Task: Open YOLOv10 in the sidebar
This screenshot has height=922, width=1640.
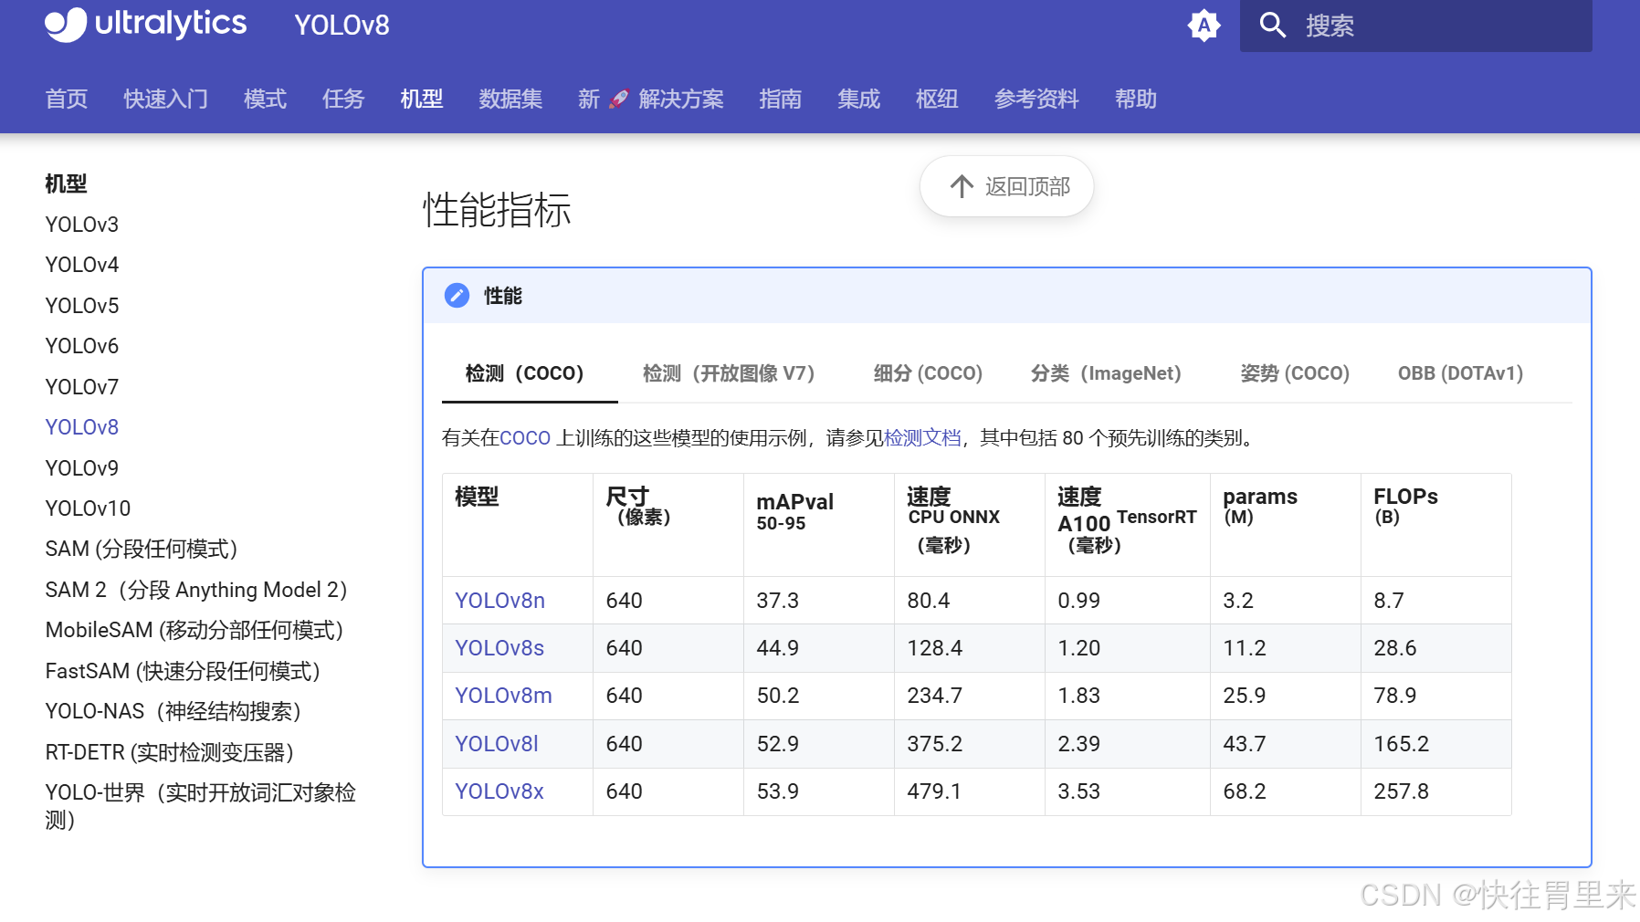Action: click(88, 508)
